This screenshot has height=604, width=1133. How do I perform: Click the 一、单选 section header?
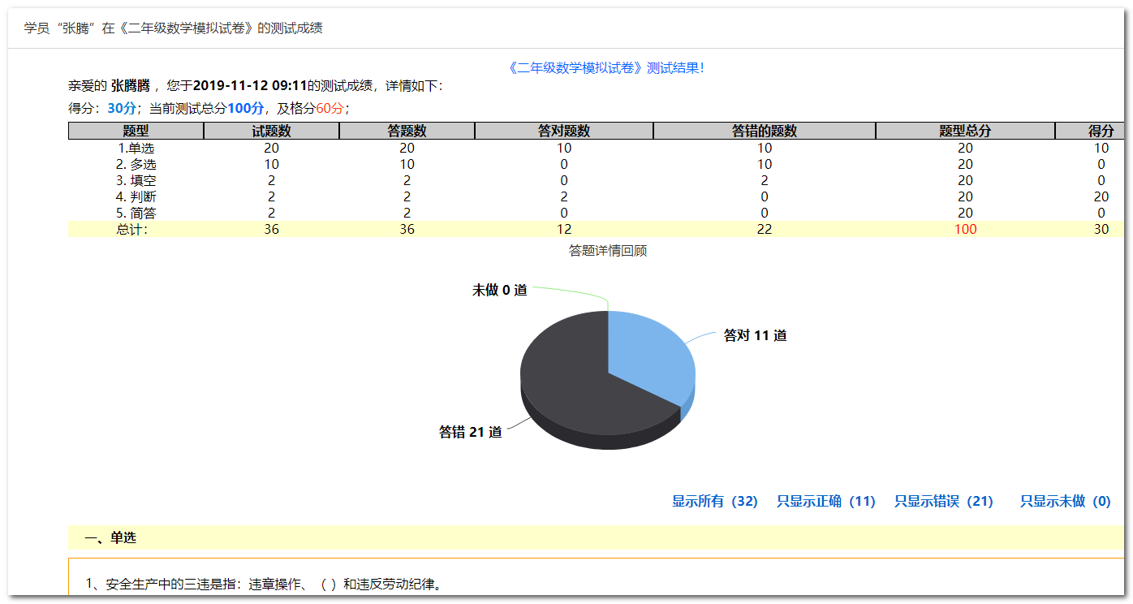pos(596,537)
